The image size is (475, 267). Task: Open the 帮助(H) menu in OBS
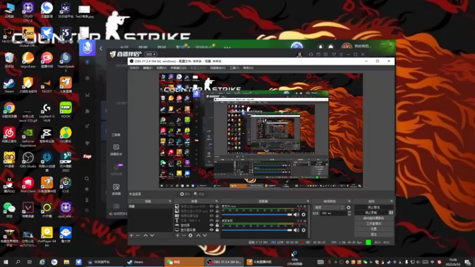click(x=248, y=68)
